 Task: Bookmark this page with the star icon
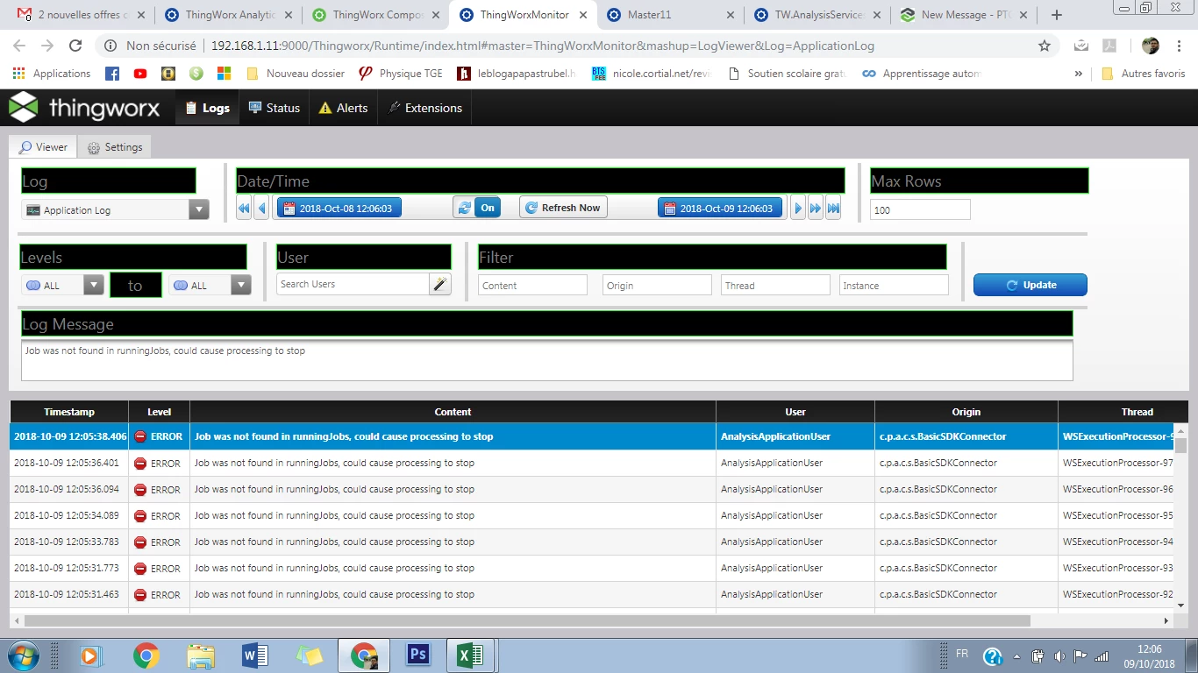point(1045,46)
